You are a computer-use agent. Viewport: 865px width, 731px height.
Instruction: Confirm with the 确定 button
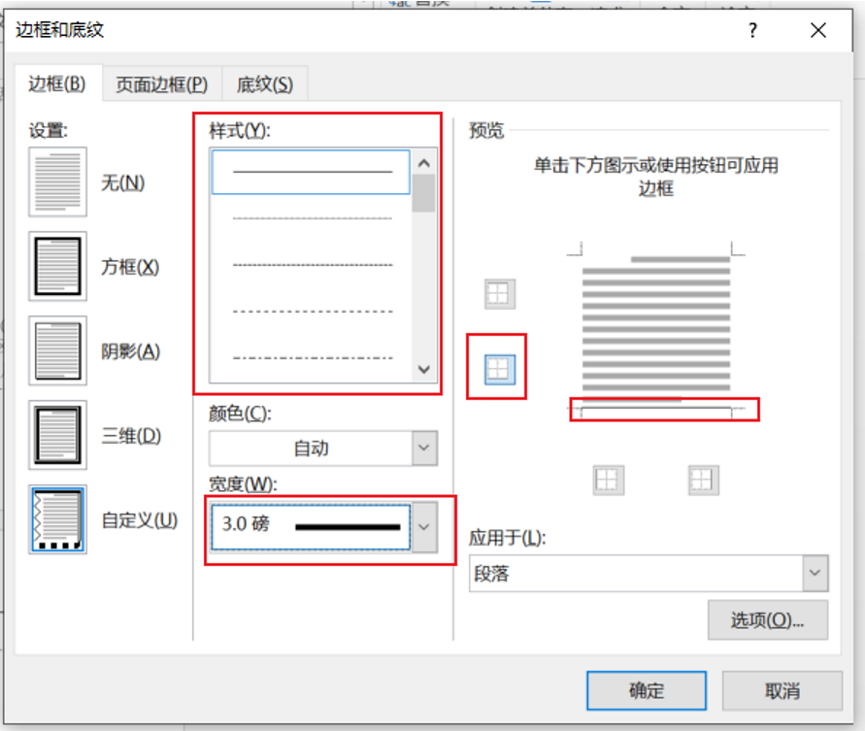[647, 690]
